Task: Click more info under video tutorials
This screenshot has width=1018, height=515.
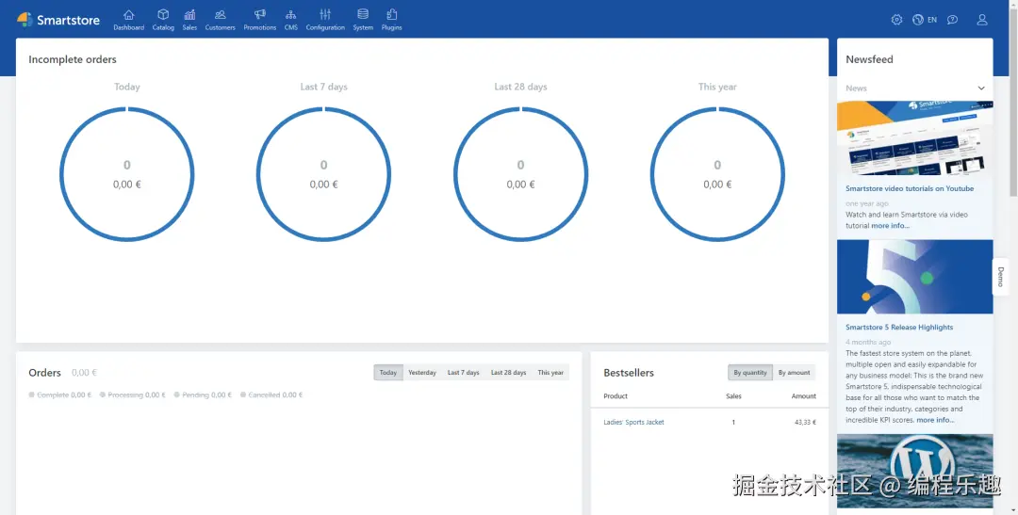Action: click(x=890, y=226)
